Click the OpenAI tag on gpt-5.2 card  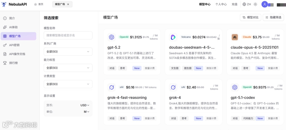(x=124, y=37)
